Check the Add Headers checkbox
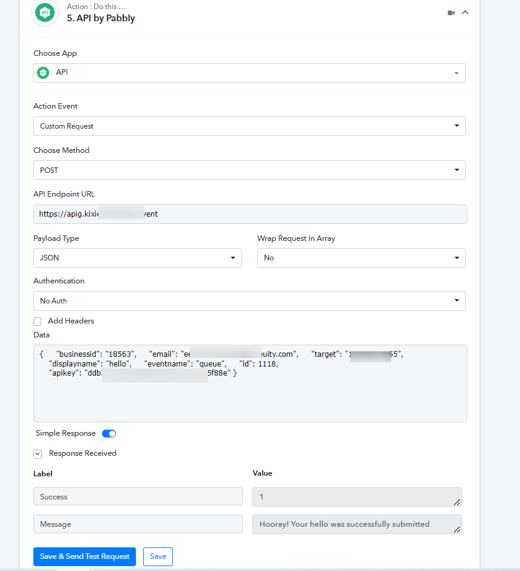This screenshot has width=520, height=571. pyautogui.click(x=38, y=321)
